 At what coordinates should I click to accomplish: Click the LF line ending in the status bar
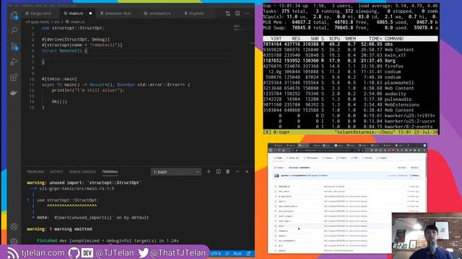coord(227,253)
